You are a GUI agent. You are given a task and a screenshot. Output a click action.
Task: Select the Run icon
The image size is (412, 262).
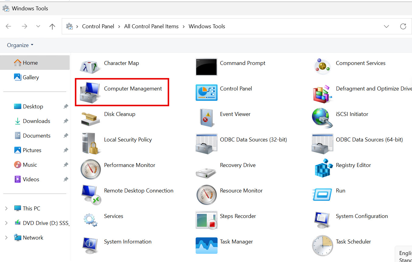[x=322, y=194]
